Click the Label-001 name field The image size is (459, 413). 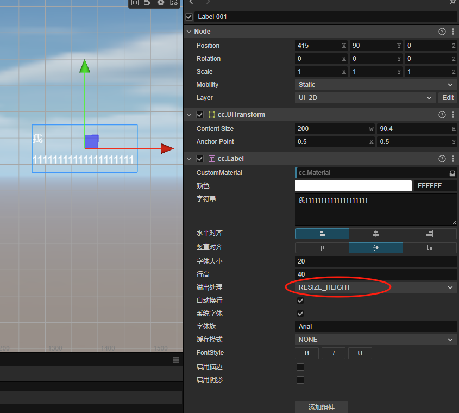click(x=326, y=17)
